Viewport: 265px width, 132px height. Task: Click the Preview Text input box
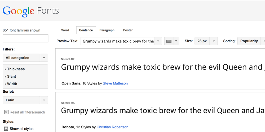coord(117,41)
